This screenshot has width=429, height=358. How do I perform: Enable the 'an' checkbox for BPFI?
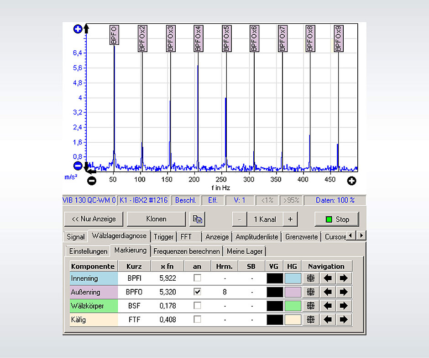[x=197, y=278]
